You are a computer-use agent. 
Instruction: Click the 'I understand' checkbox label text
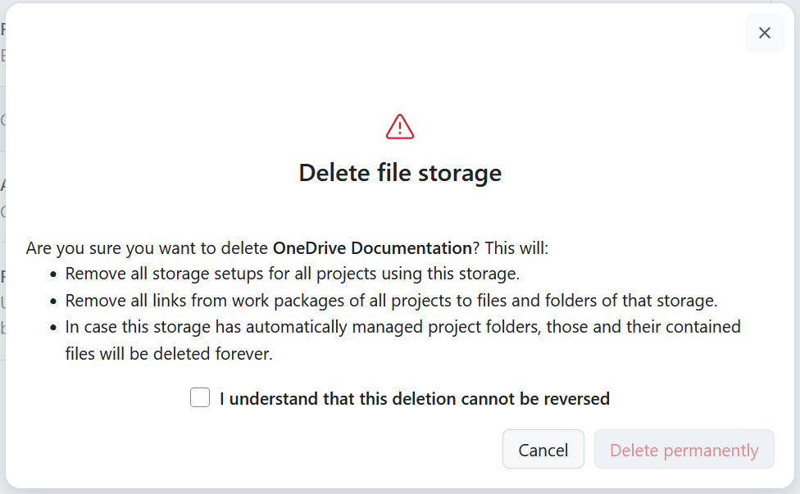[413, 398]
